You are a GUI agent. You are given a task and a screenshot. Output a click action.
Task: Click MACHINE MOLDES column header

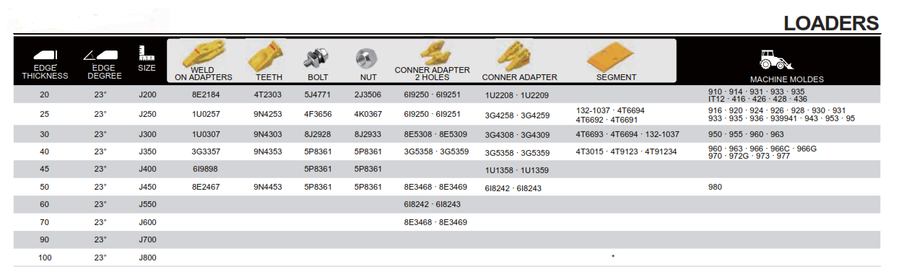(786, 79)
